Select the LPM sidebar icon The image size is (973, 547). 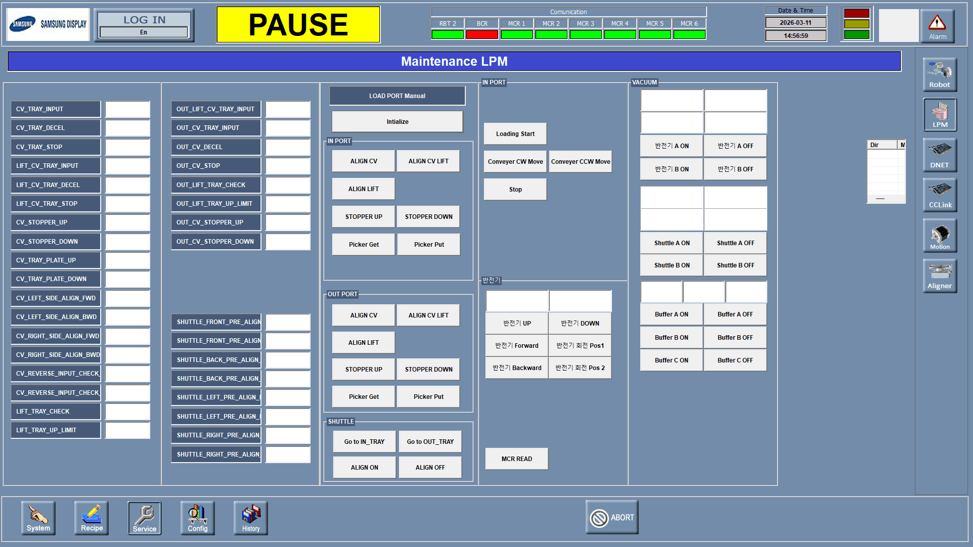click(x=939, y=115)
